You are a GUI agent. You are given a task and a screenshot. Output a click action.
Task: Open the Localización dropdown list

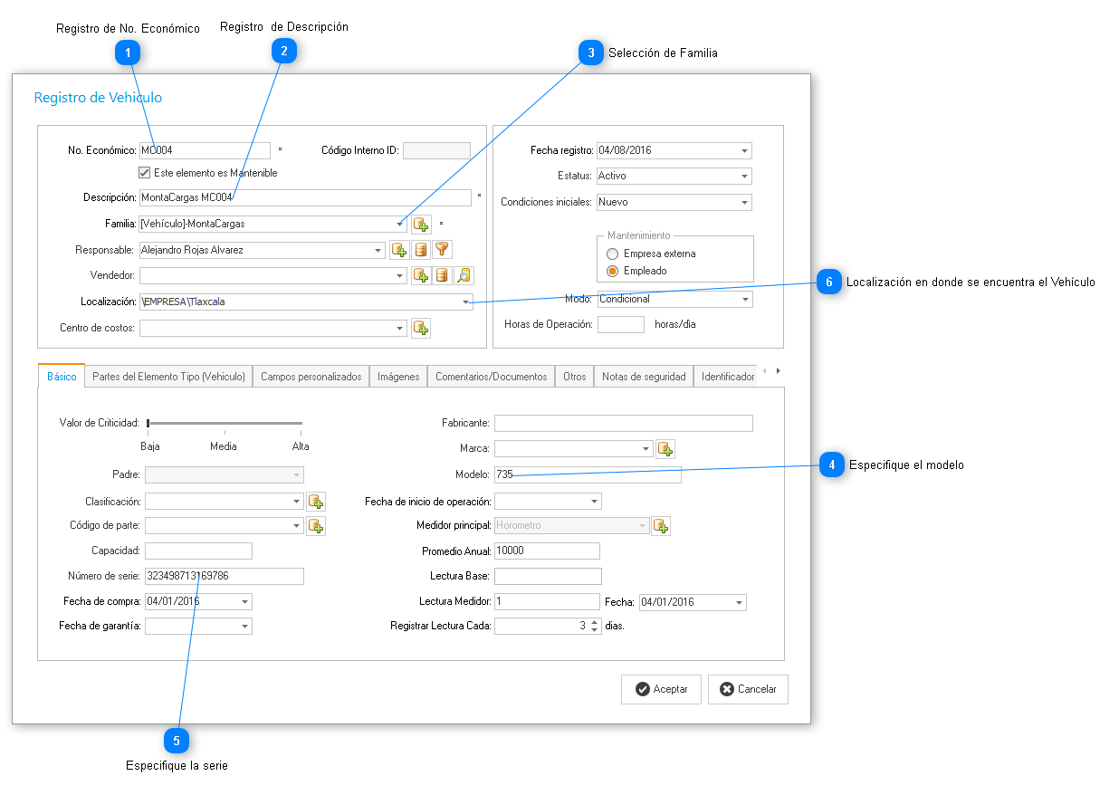point(465,302)
